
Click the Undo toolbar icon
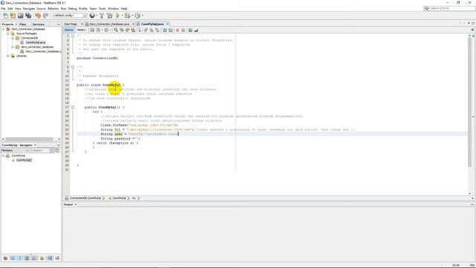[x=38, y=16]
